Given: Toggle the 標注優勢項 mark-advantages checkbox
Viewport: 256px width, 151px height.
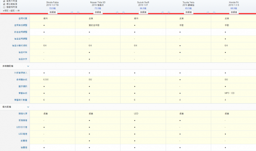Looking at the screenshot, I should tap(4, 4).
